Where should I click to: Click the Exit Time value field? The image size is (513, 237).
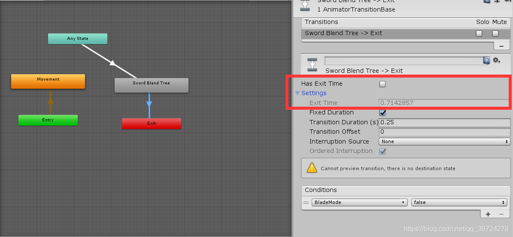click(445, 103)
